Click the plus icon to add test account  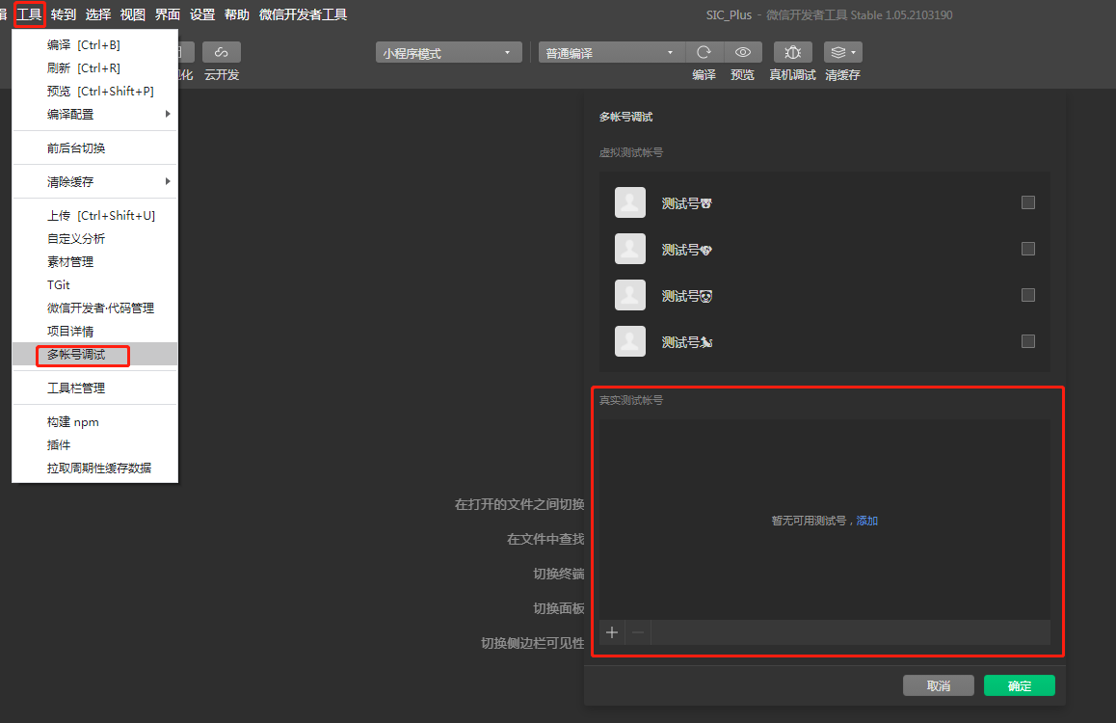tap(612, 632)
